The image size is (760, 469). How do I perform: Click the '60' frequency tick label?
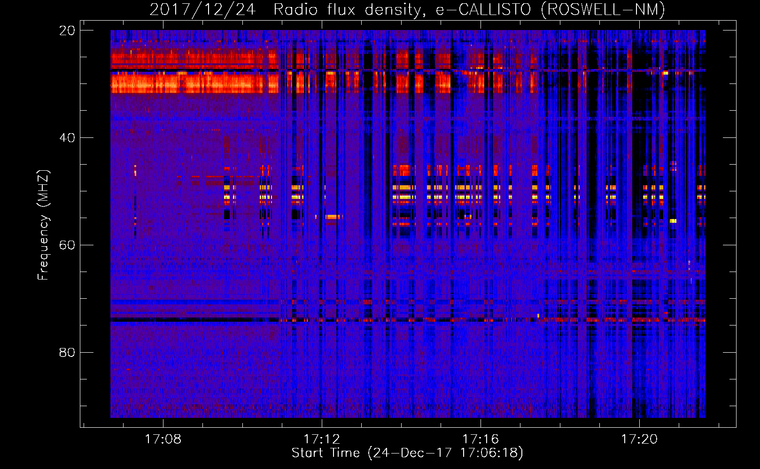(x=67, y=245)
